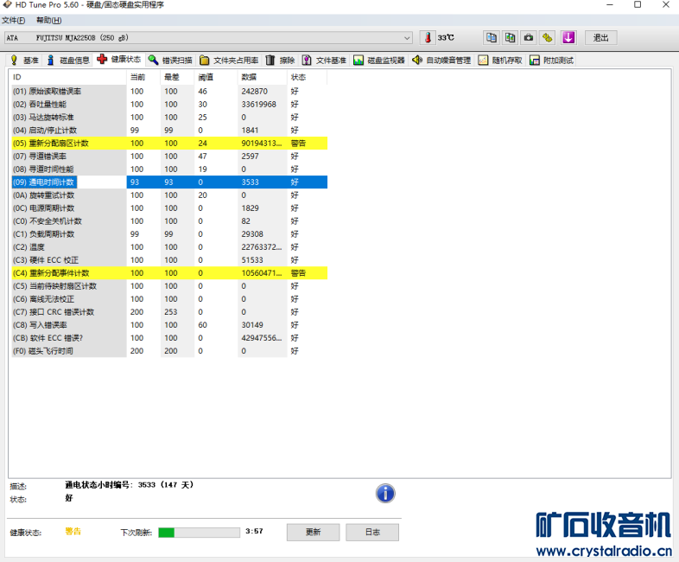Click the next refresh progress bar
Viewport: 679px width, 562px height.
tap(200, 532)
